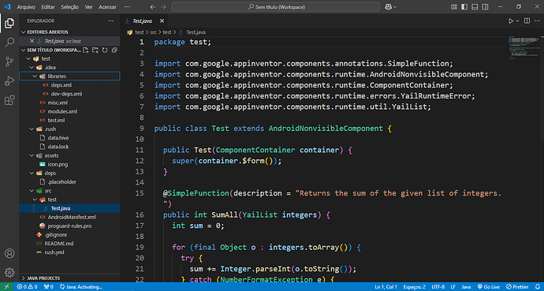Open the Source Control view
The image size is (544, 291).
coord(9,62)
